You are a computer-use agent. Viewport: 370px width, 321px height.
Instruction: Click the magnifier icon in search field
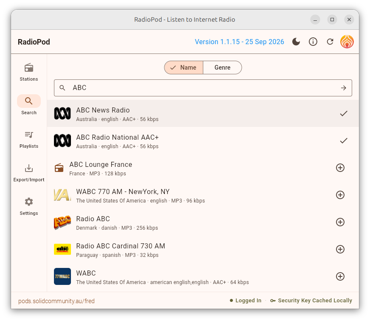pos(62,88)
